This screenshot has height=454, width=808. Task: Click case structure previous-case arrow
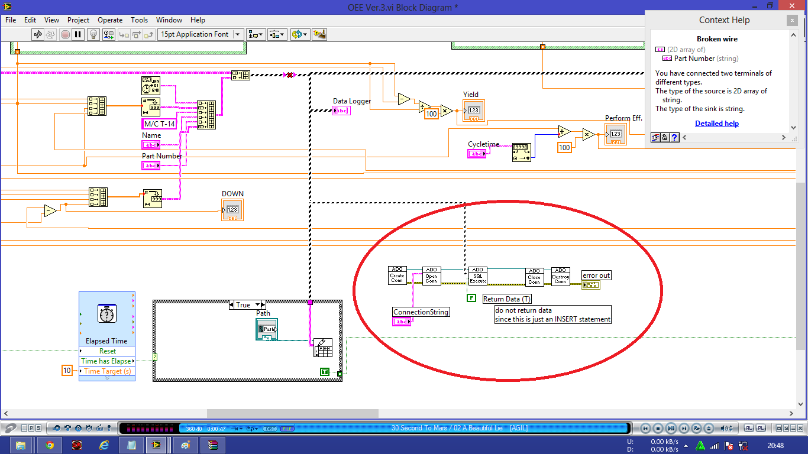pos(232,305)
